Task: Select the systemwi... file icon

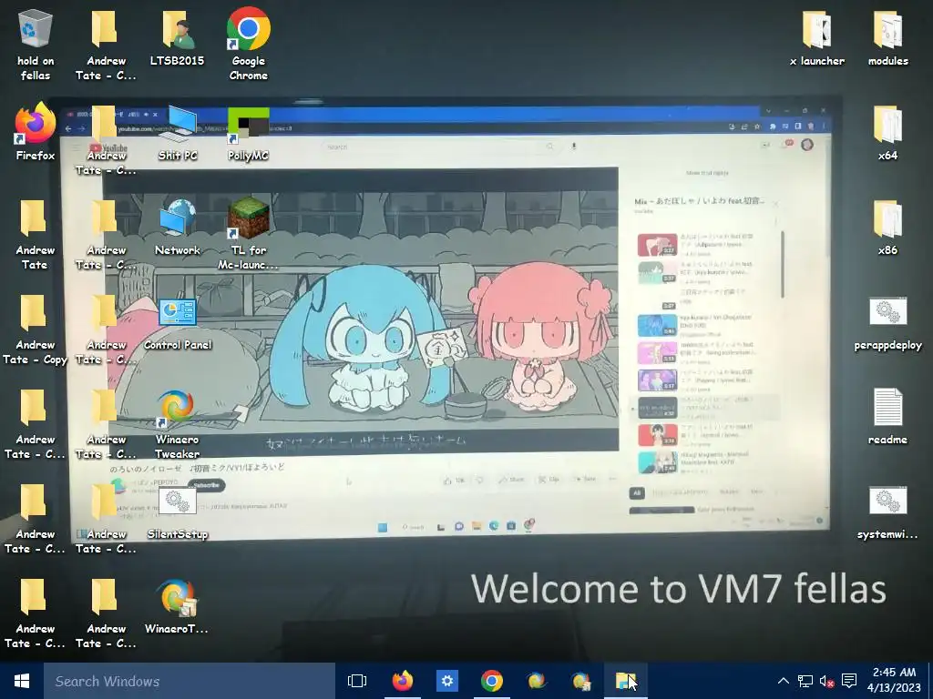Action: 887,512
